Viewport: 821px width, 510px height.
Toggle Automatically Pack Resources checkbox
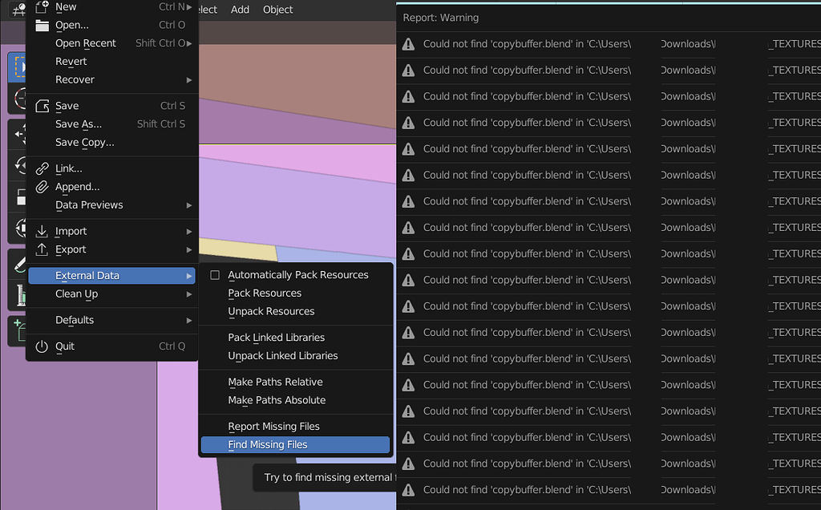point(215,275)
